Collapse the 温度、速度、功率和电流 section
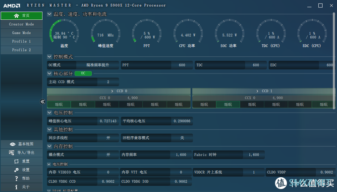This screenshot has height=192, width=337. pos(50,14)
